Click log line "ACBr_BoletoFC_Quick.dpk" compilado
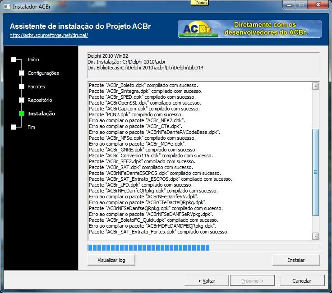Viewport: 332px width, 293px height. coord(153,220)
